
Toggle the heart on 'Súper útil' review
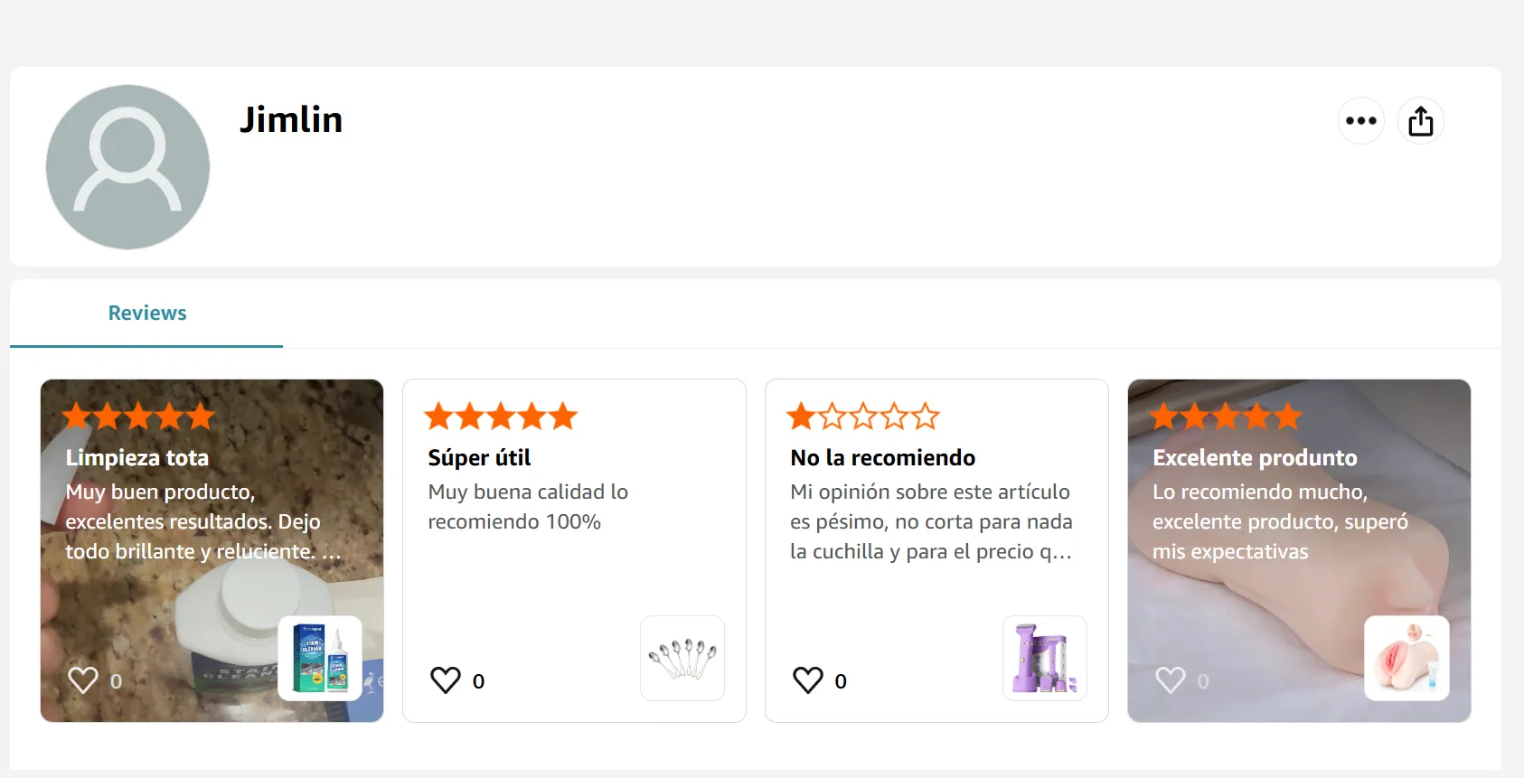coord(446,680)
